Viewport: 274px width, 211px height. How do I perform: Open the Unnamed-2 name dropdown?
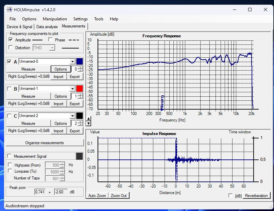pyautogui.click(x=72, y=116)
